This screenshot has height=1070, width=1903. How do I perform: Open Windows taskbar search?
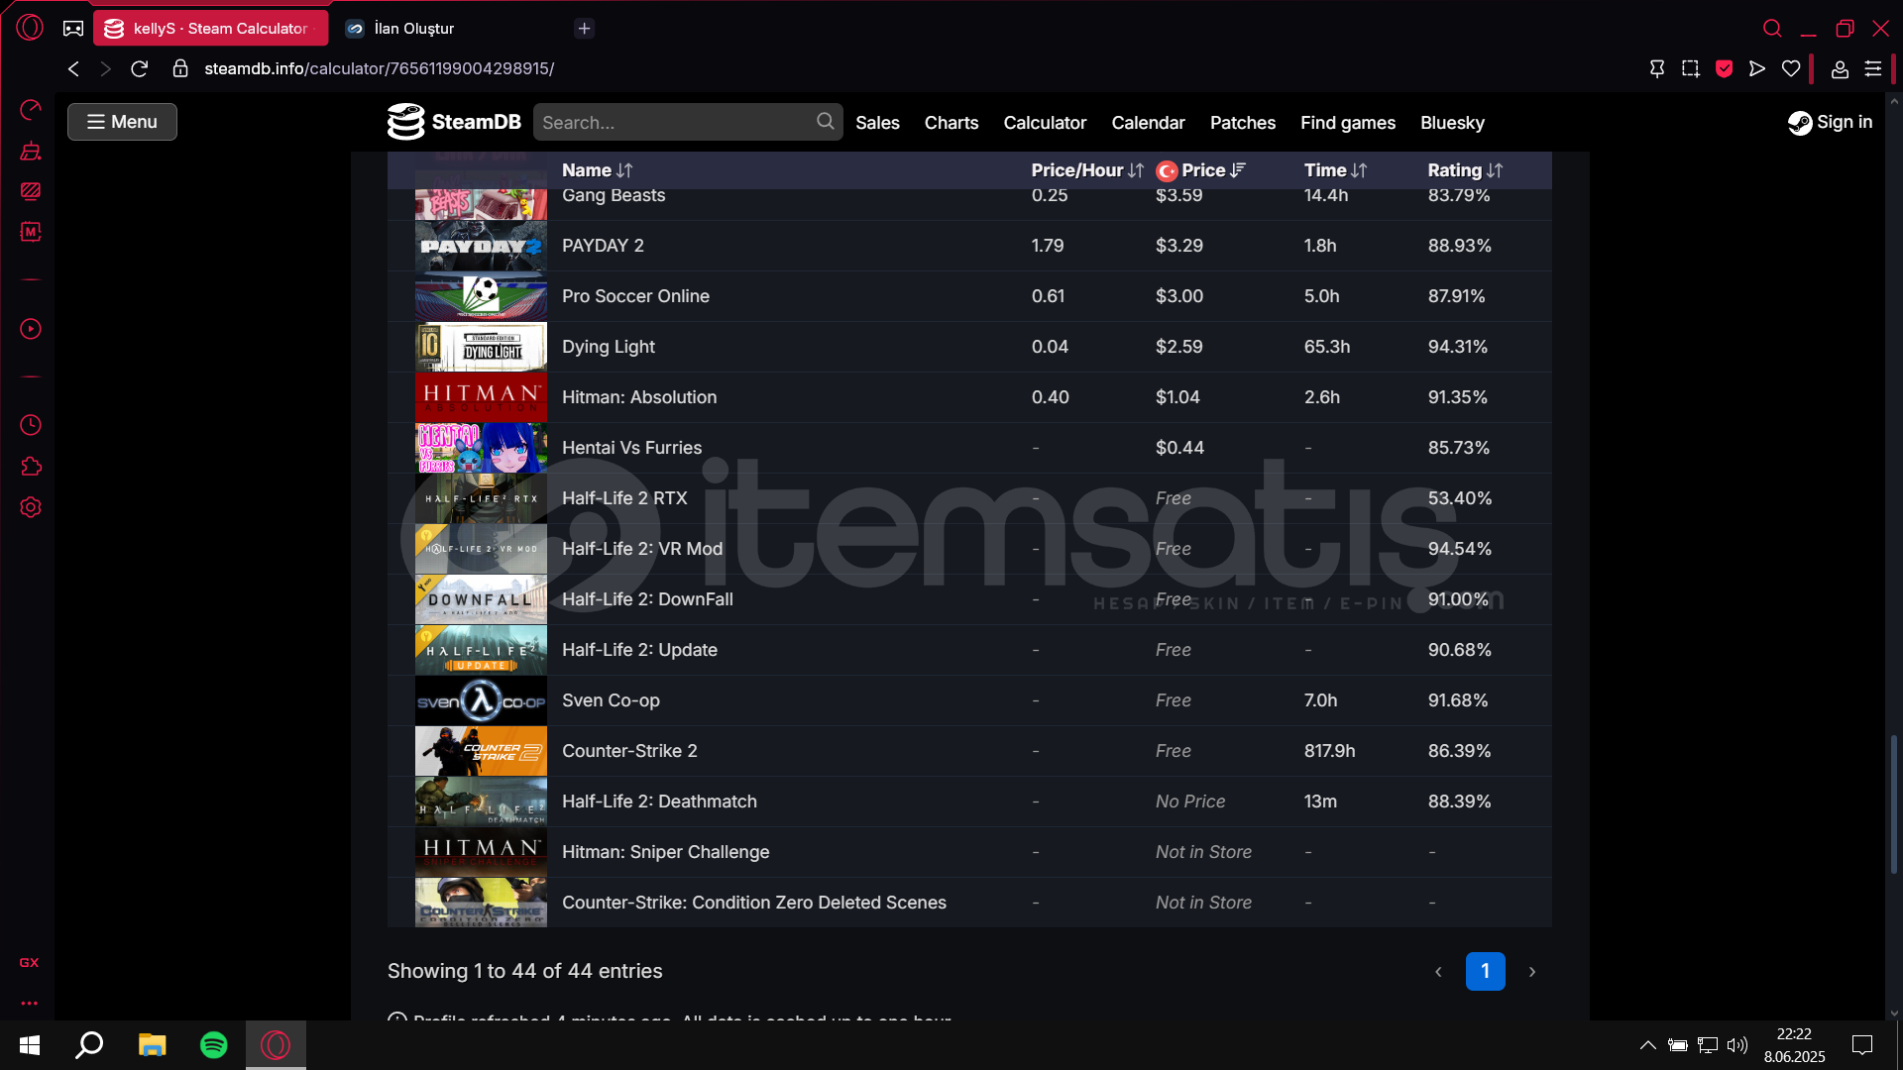click(x=90, y=1045)
